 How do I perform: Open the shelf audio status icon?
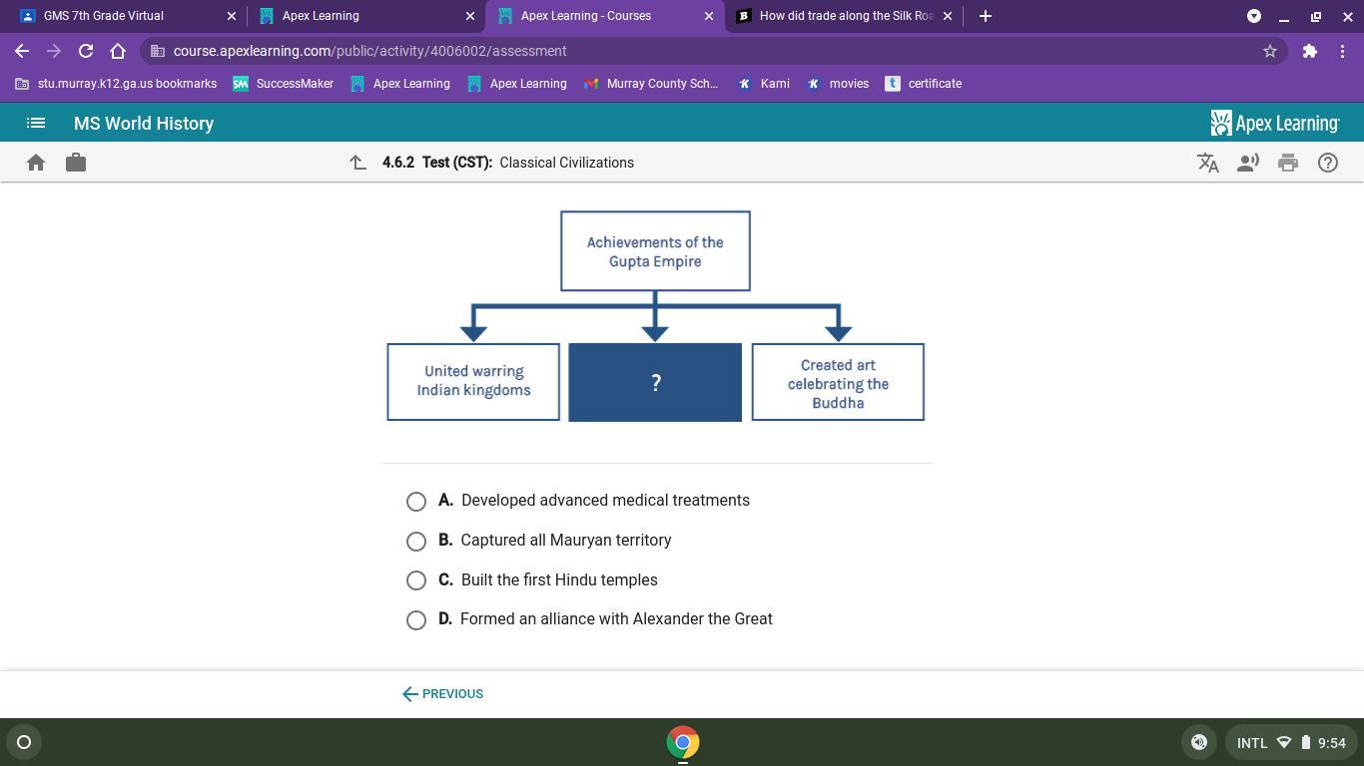coord(1199,742)
